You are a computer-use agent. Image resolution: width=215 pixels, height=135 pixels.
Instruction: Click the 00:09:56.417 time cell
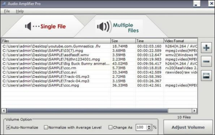149,64
